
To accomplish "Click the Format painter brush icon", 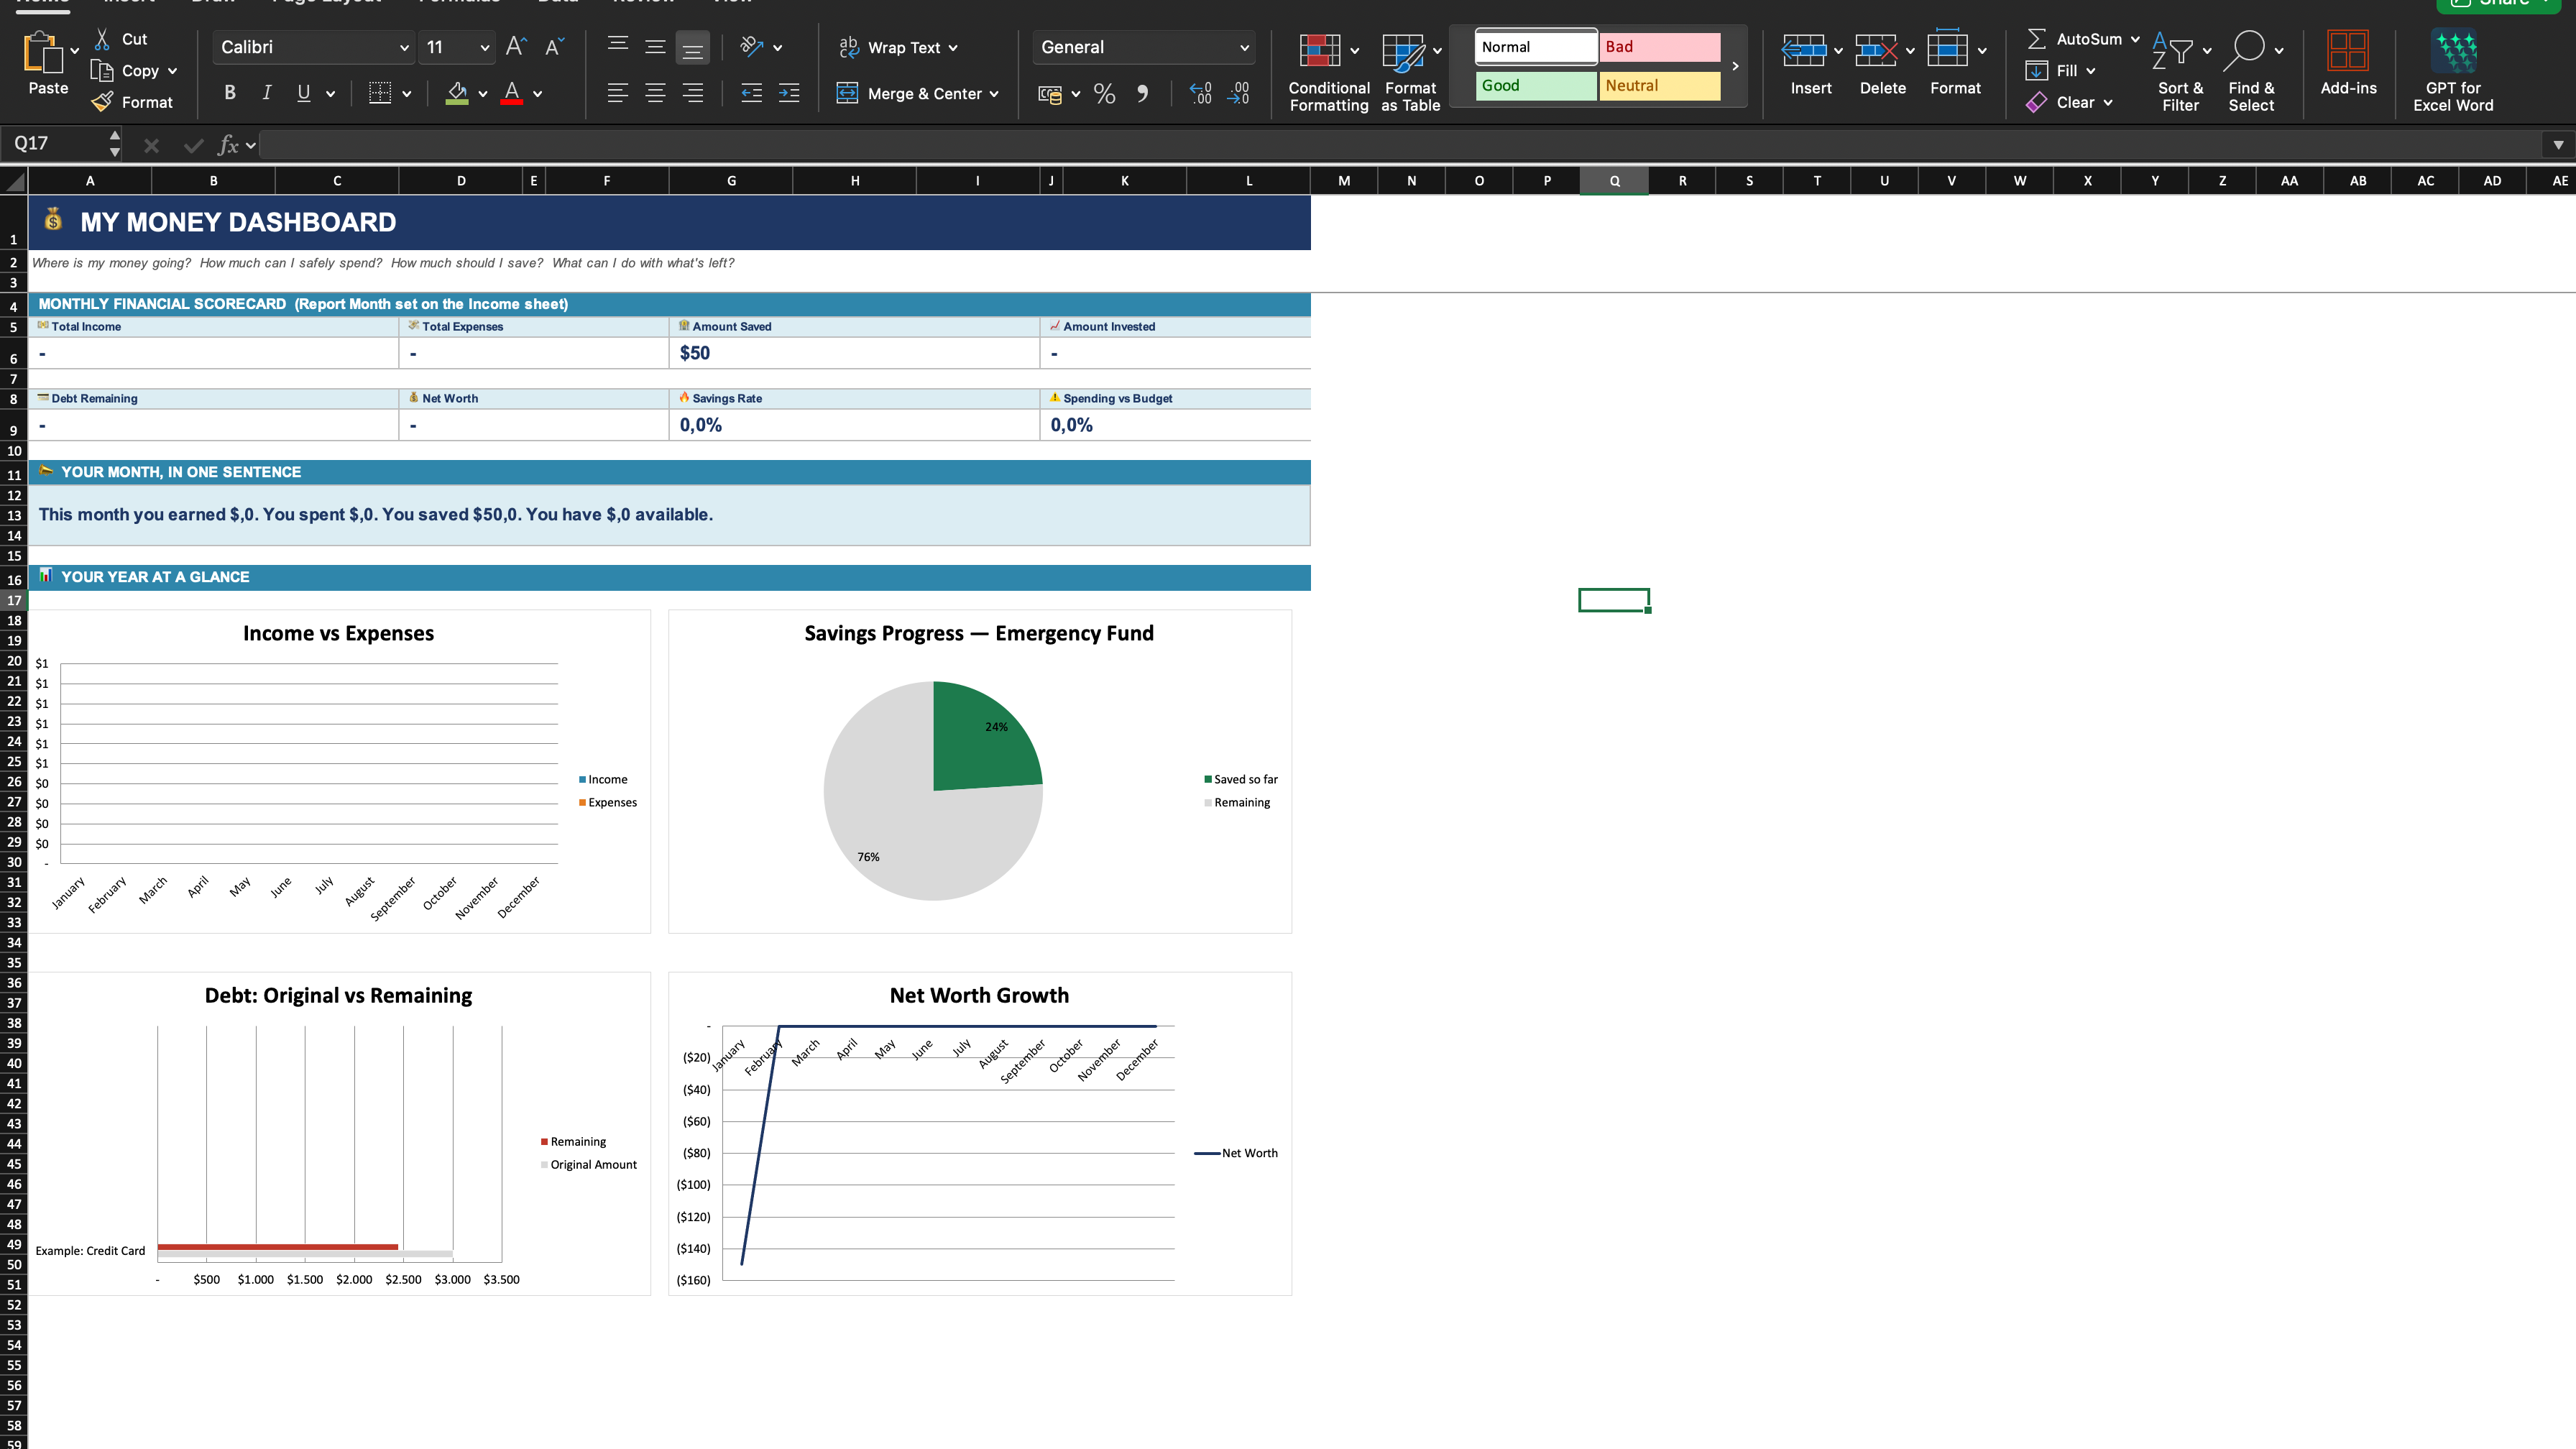I will click(x=102, y=102).
